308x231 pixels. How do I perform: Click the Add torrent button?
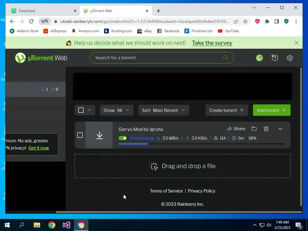(272, 110)
